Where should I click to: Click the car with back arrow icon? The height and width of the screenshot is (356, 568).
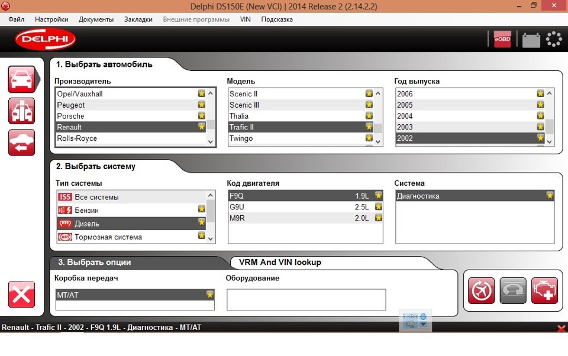22,143
